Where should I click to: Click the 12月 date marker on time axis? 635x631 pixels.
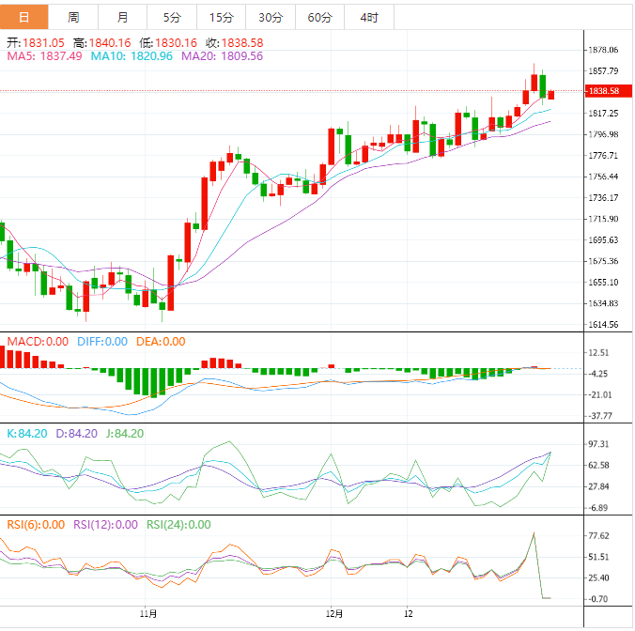[333, 613]
